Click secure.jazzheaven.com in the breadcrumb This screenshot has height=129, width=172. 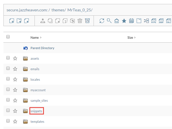pos(27,10)
